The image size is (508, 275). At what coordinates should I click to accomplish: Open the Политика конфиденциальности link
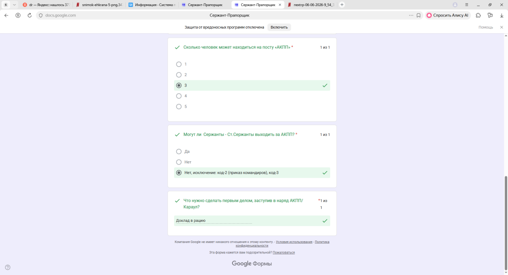tap(282, 244)
